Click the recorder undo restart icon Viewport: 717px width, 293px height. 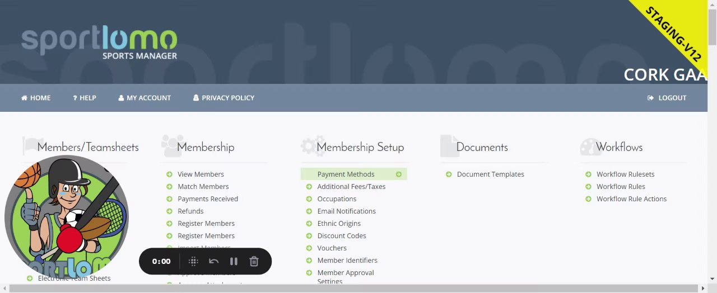tap(213, 261)
